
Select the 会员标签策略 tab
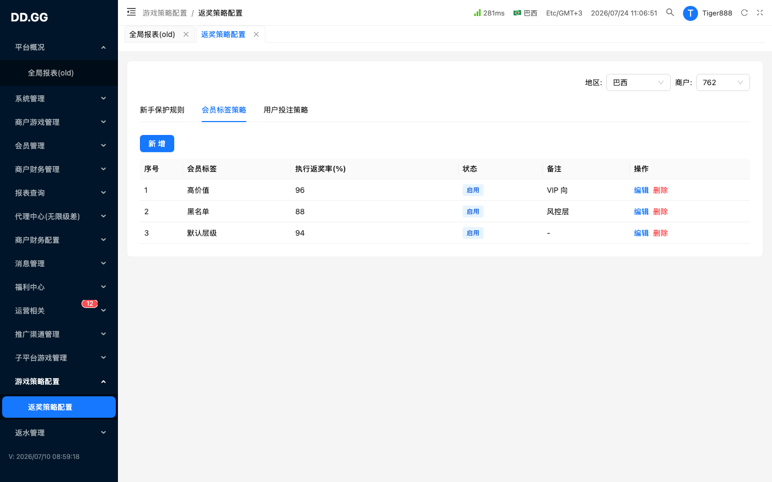(224, 110)
